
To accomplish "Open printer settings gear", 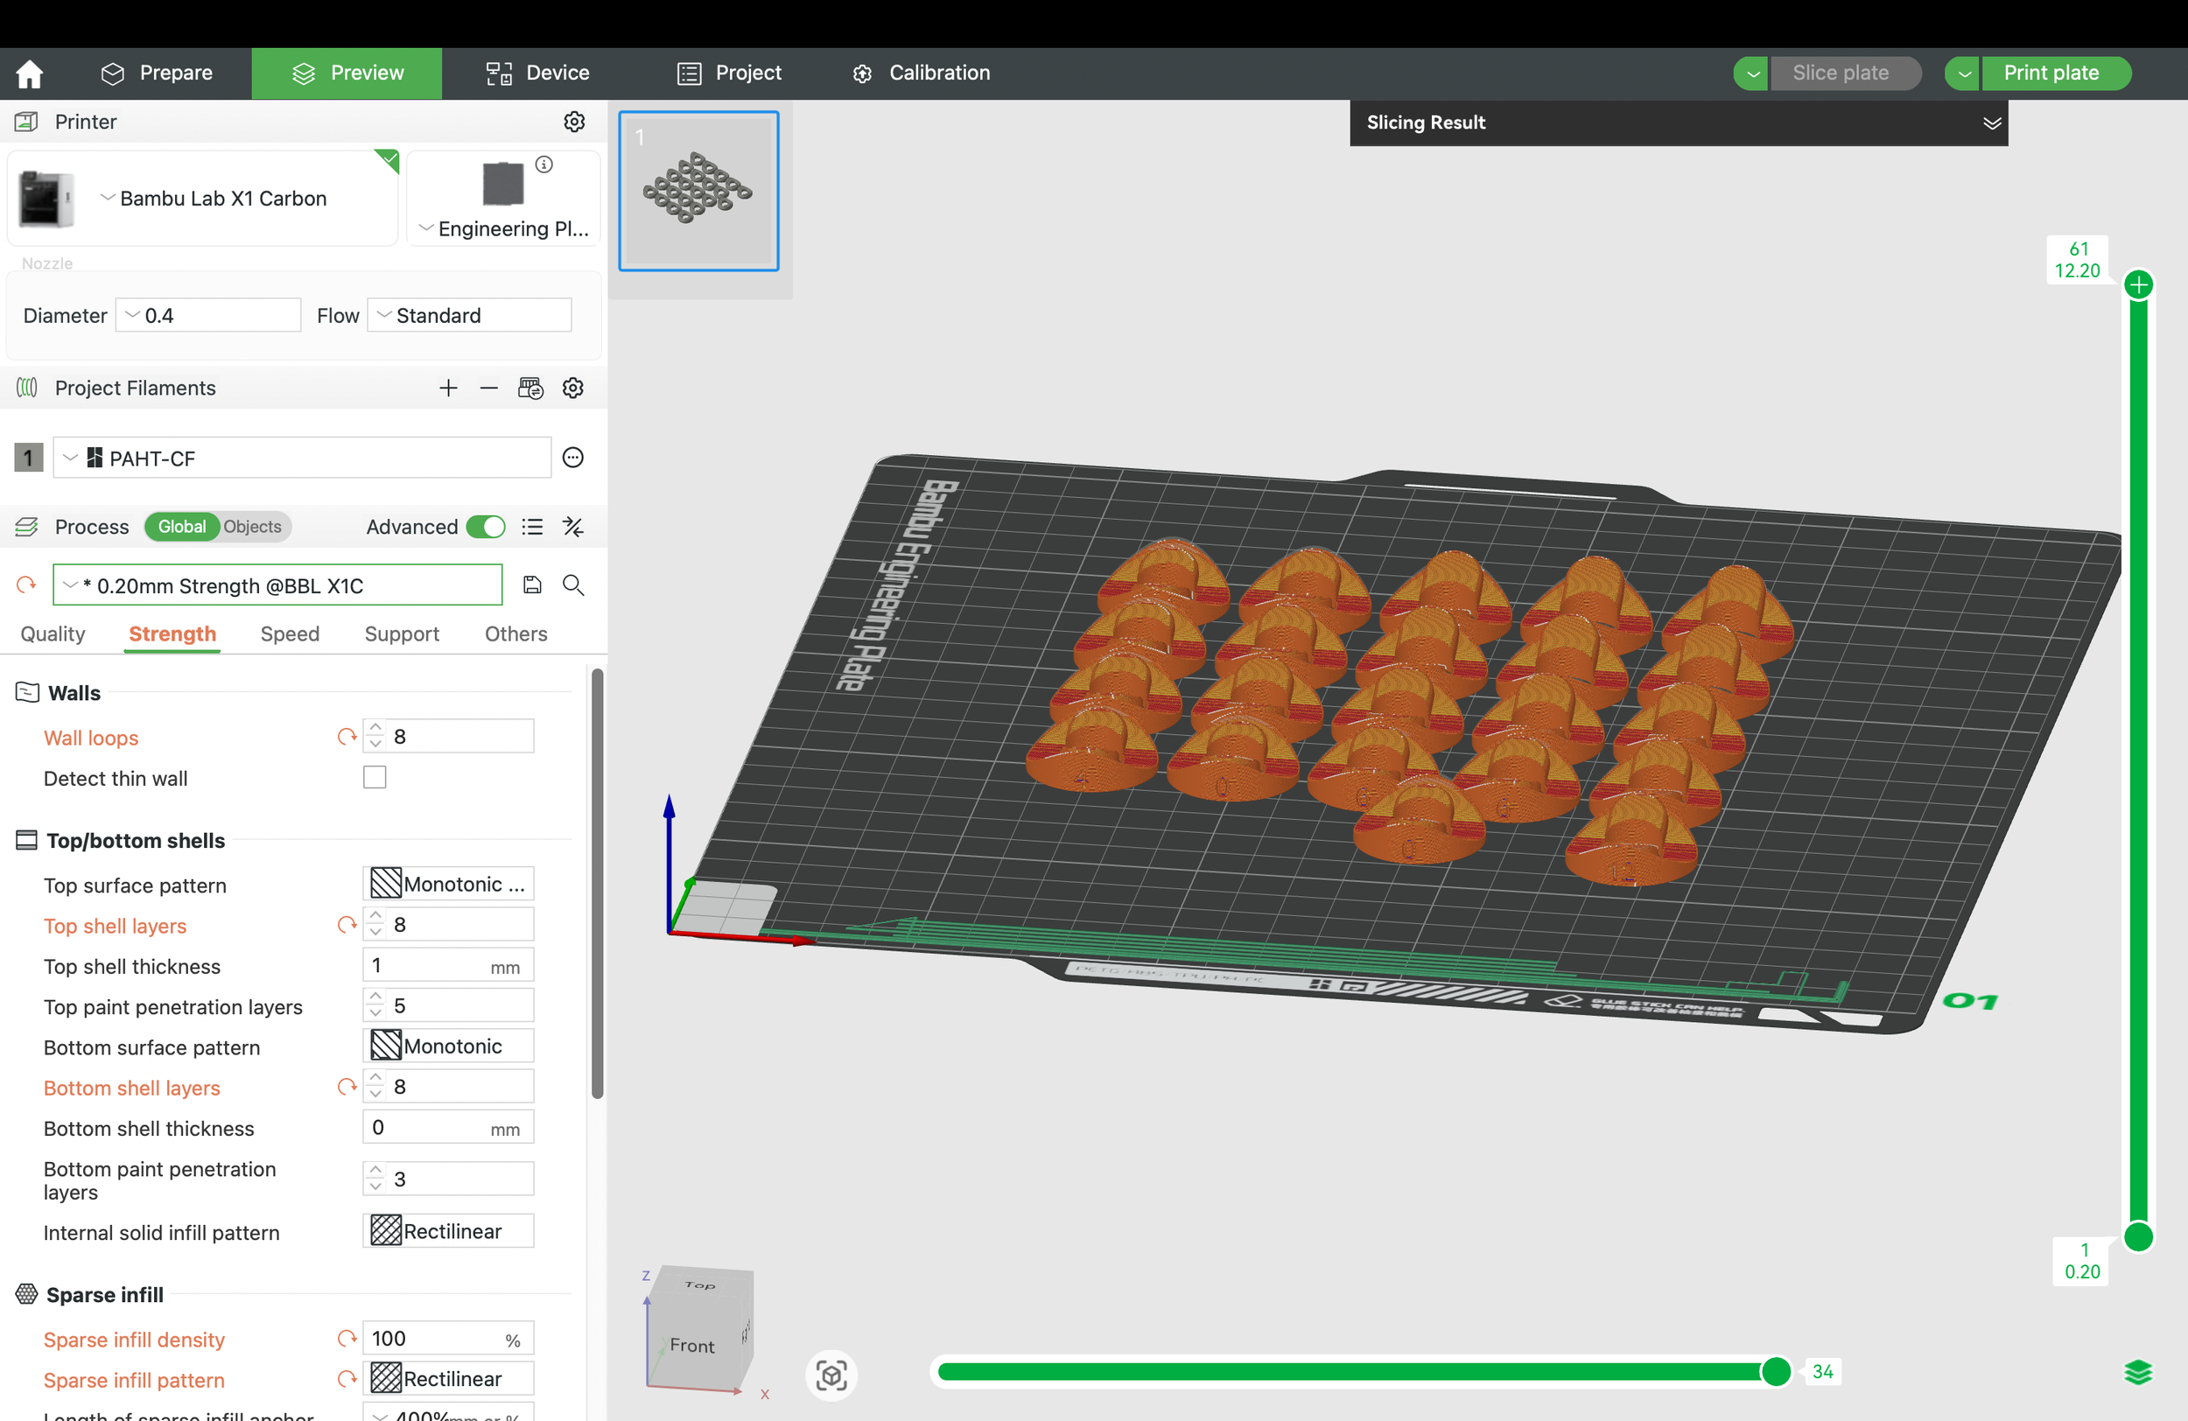I will (x=573, y=122).
